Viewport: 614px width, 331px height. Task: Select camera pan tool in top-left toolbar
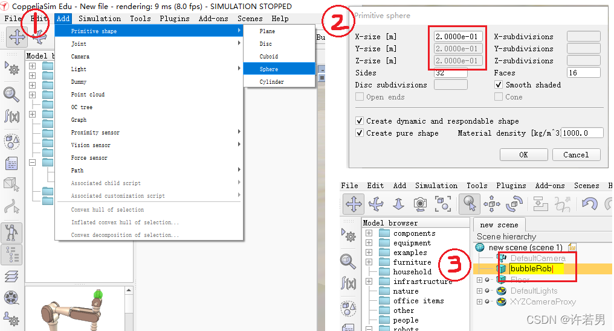[17, 37]
